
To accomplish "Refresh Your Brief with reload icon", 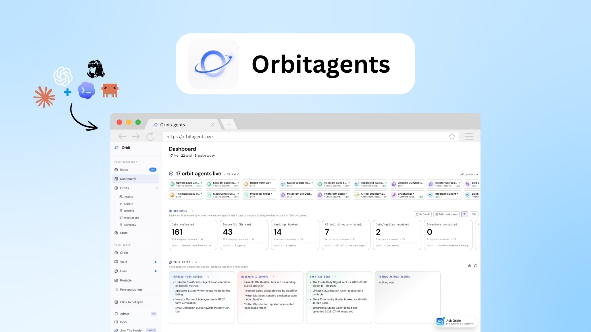I will point(475,266).
